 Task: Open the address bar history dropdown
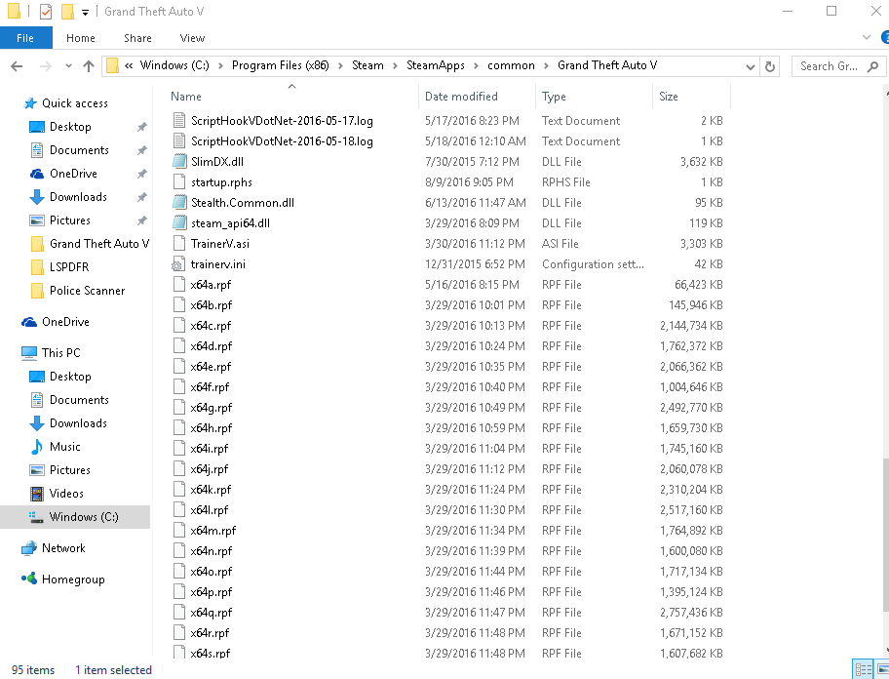coord(751,67)
